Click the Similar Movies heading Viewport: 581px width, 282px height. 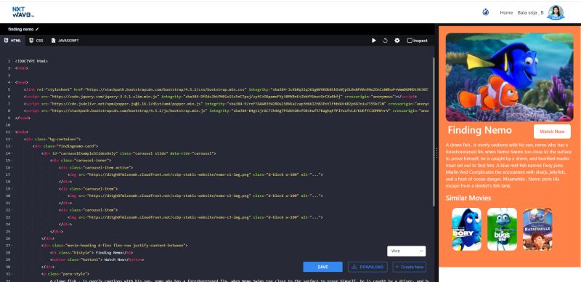[468, 198]
